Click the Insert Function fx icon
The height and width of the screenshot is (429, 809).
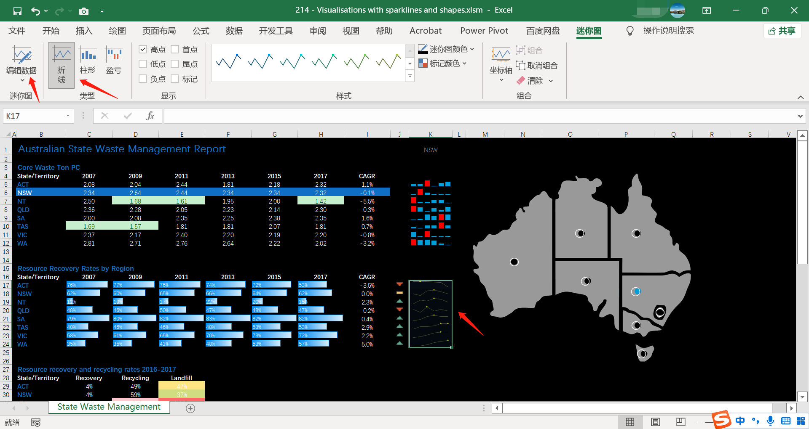(150, 116)
